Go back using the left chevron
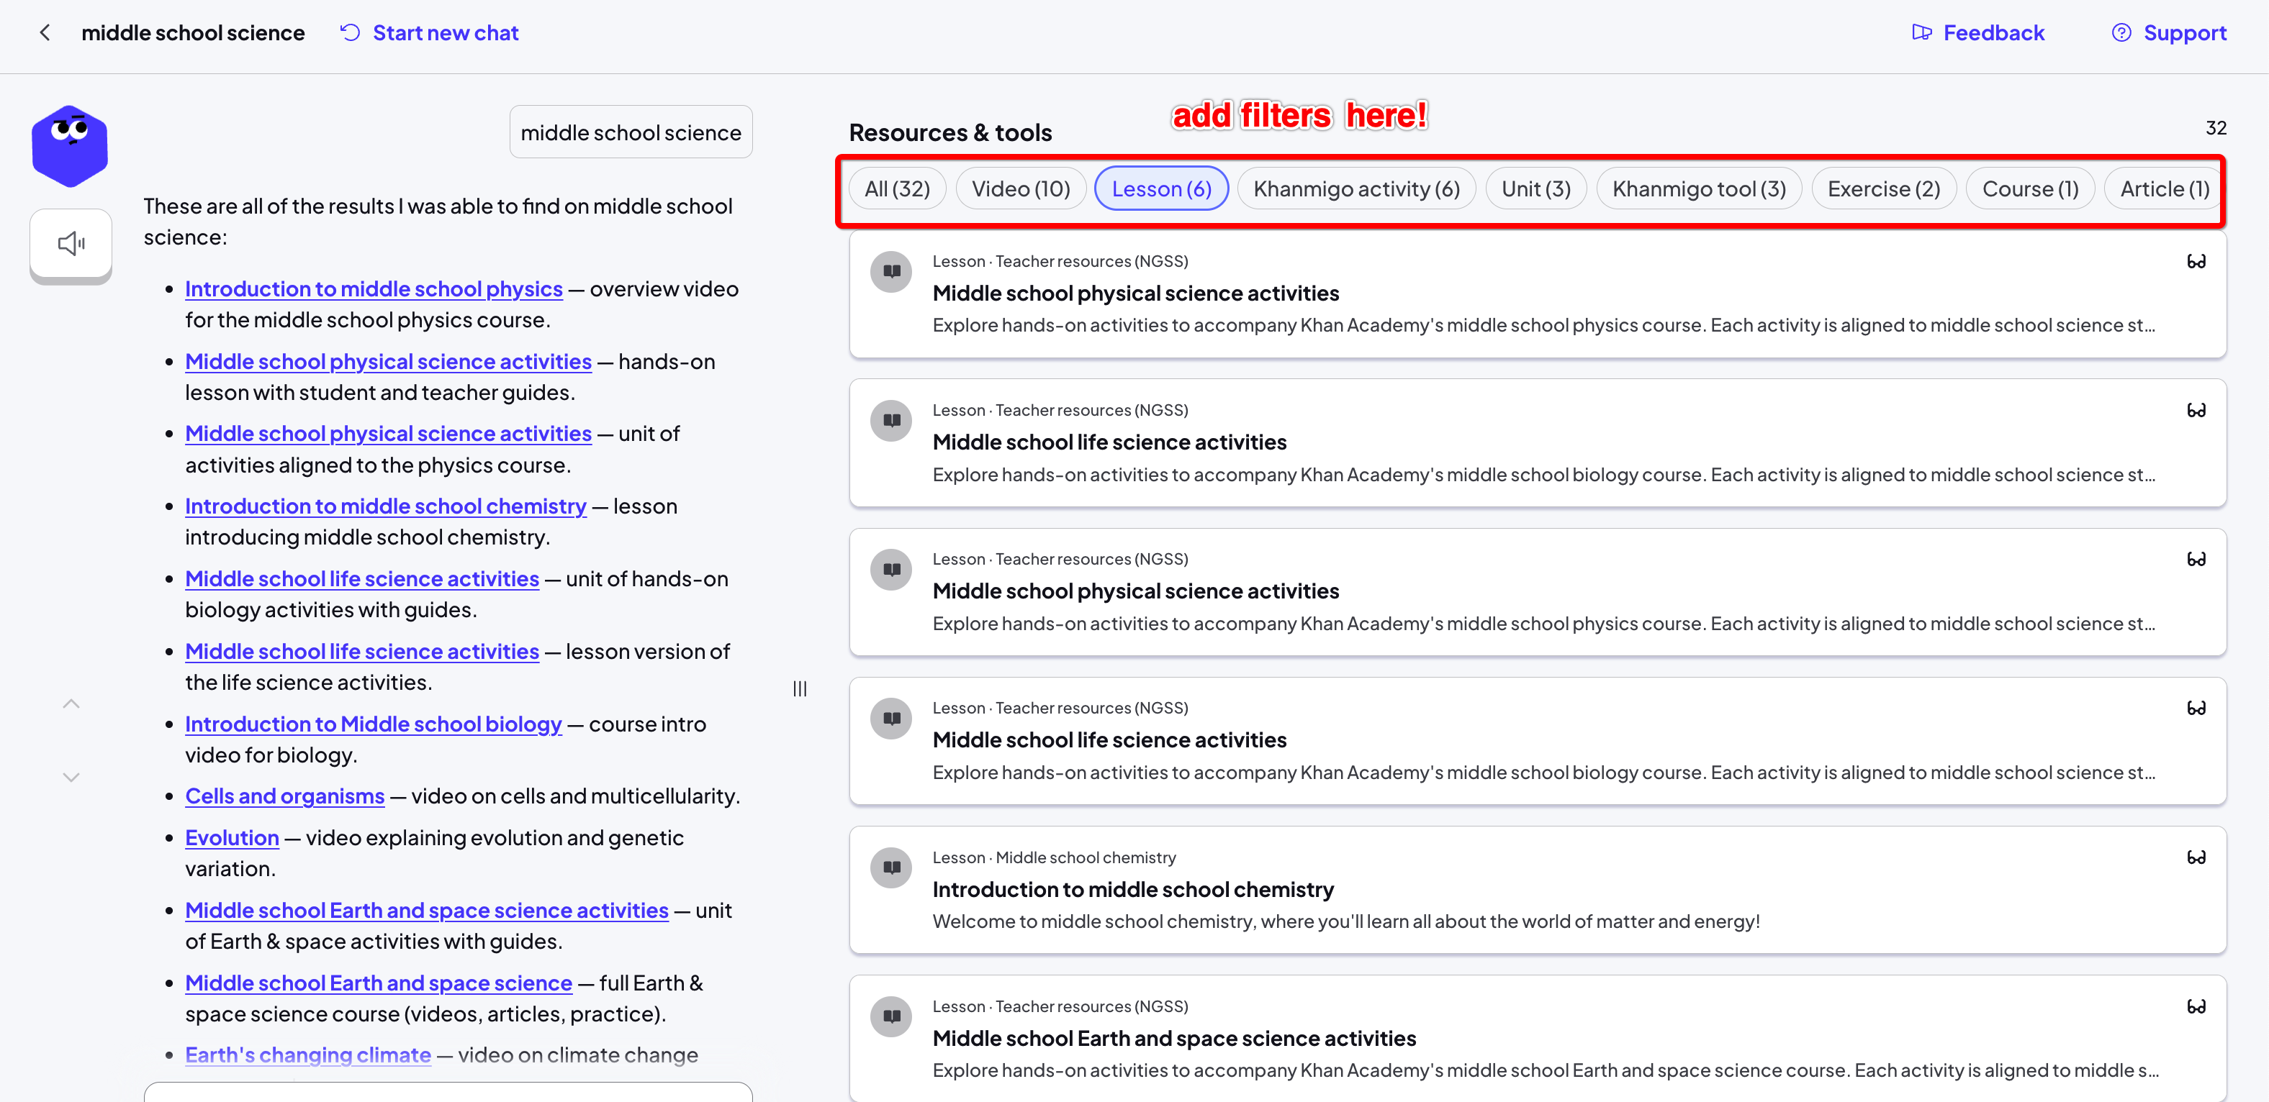Image resolution: width=2269 pixels, height=1102 pixels. tap(45, 32)
